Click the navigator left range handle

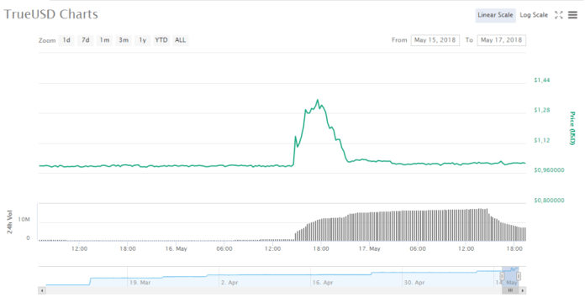502,276
